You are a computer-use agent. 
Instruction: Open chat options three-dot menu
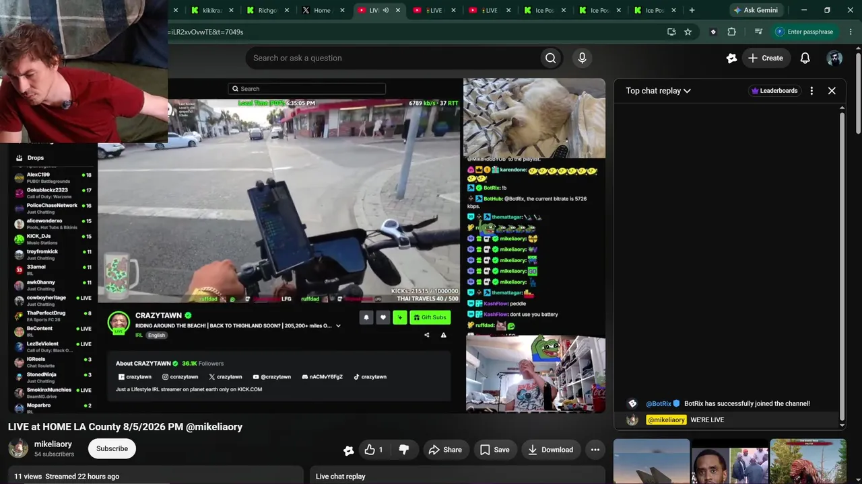[x=811, y=91]
